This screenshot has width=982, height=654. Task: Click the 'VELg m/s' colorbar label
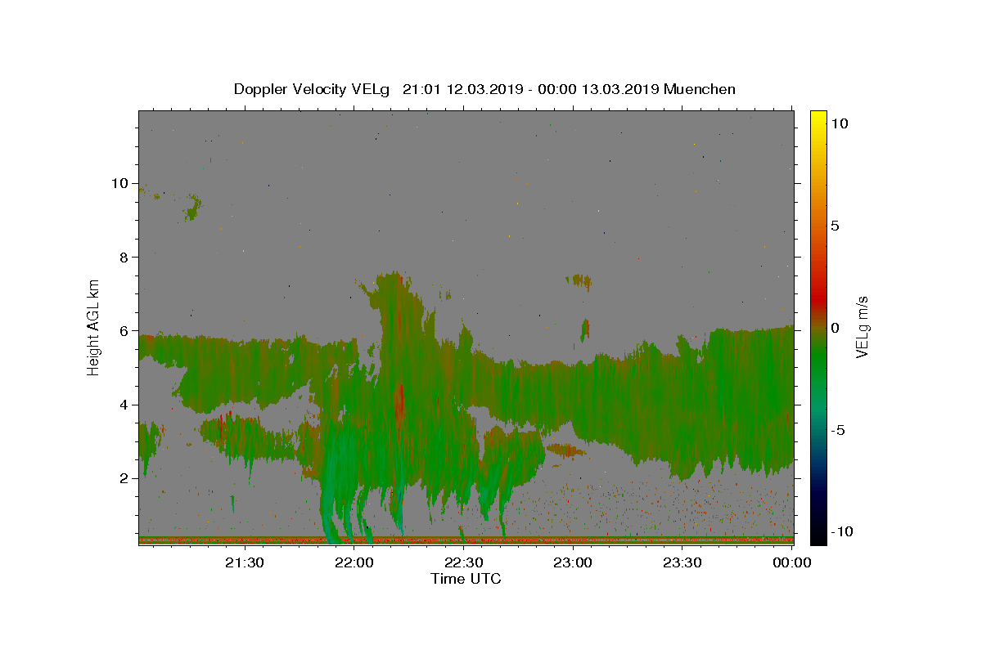tap(862, 326)
